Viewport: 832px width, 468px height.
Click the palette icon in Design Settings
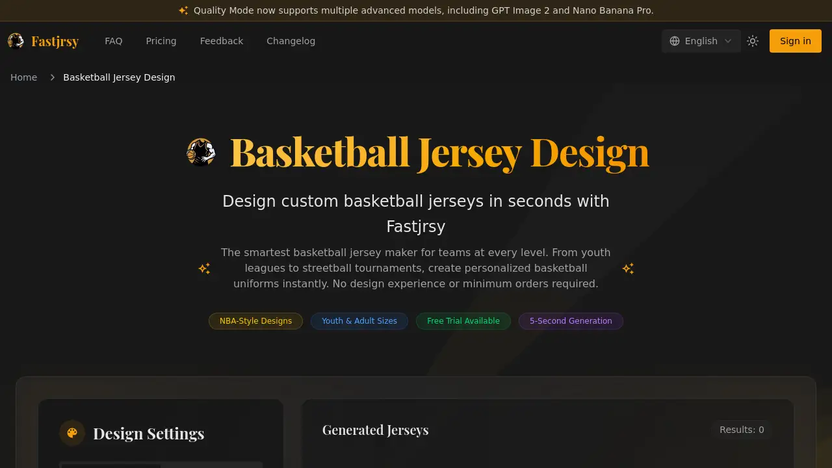72,433
